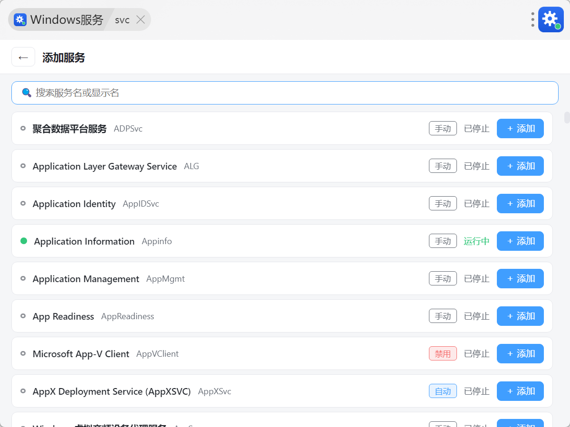The height and width of the screenshot is (427, 570).
Task: Click the Application Management service name
Action: [x=86, y=279]
